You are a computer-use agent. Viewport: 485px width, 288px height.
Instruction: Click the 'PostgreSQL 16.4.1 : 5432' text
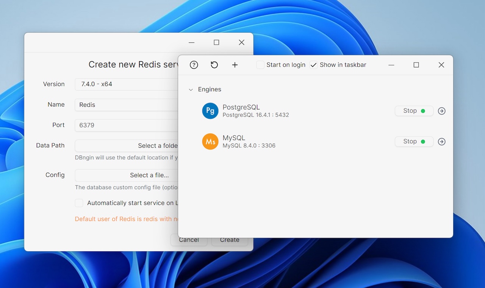256,115
